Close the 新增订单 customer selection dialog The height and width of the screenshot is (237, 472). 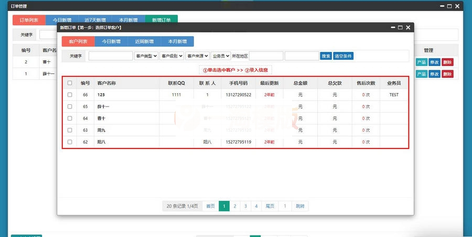pos(407,27)
